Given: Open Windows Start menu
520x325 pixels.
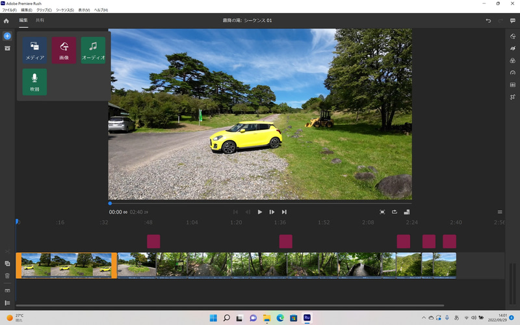Looking at the screenshot, I should click(213, 318).
